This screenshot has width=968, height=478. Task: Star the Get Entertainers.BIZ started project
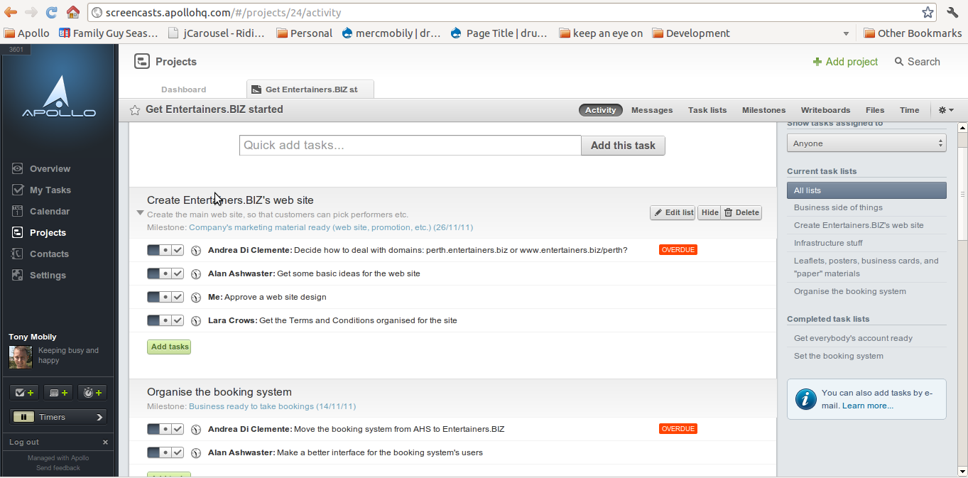click(134, 109)
